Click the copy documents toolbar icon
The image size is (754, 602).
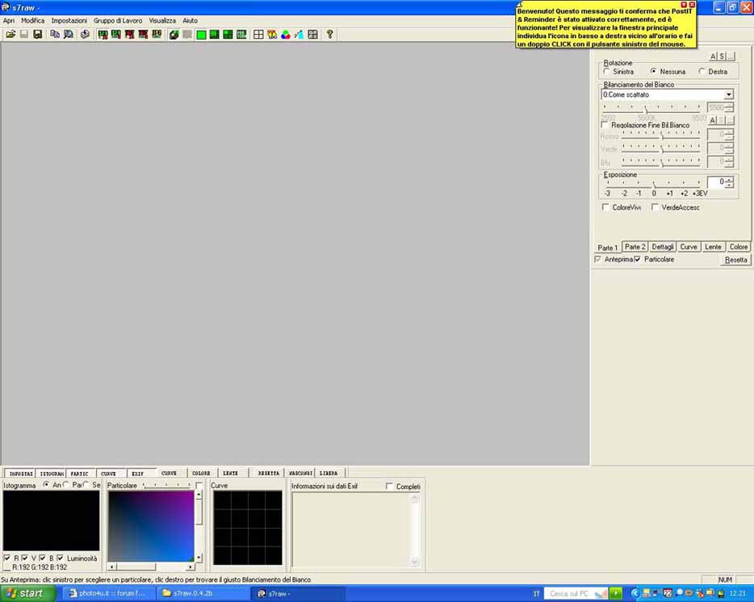[55, 34]
